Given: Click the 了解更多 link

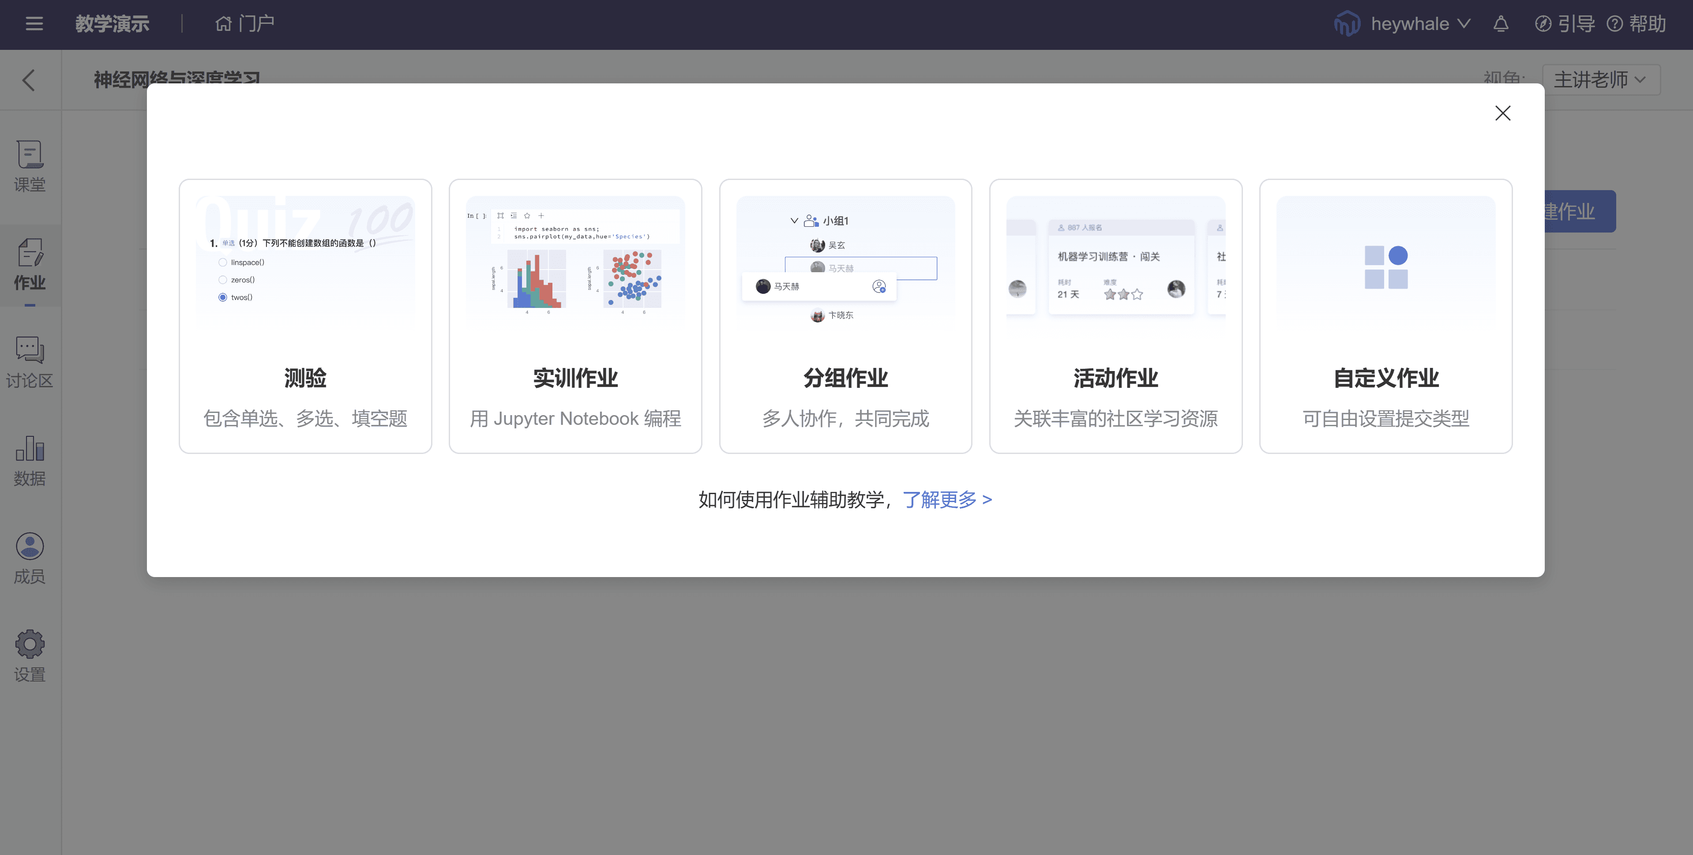Looking at the screenshot, I should [947, 499].
